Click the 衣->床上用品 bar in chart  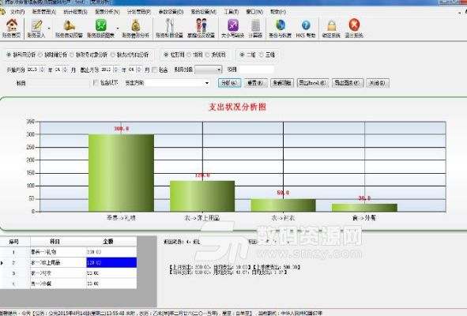(x=202, y=196)
